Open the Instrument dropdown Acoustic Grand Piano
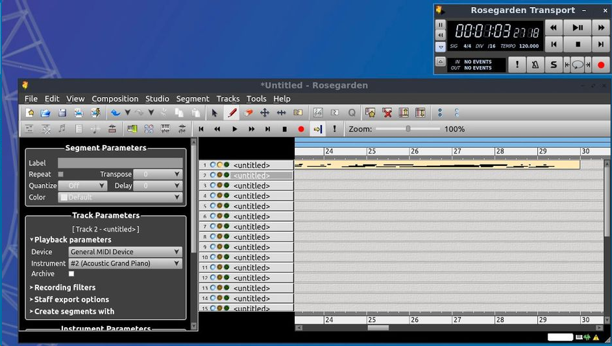 coord(125,264)
